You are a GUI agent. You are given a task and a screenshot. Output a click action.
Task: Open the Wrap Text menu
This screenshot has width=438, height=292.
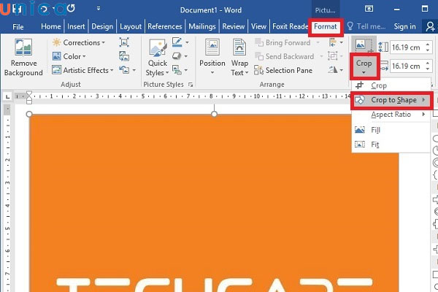[x=239, y=57]
